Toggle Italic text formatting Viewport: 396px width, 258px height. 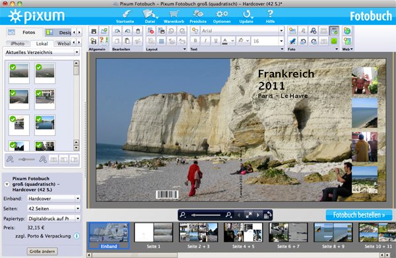click(x=205, y=41)
